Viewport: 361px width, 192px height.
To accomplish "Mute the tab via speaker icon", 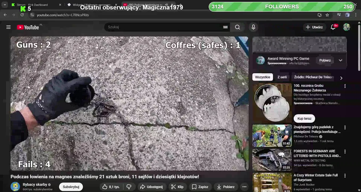I will (166, 5).
